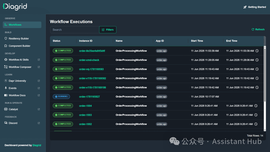Click the Refresh button
This screenshot has height=152, width=270.
tap(258, 30)
